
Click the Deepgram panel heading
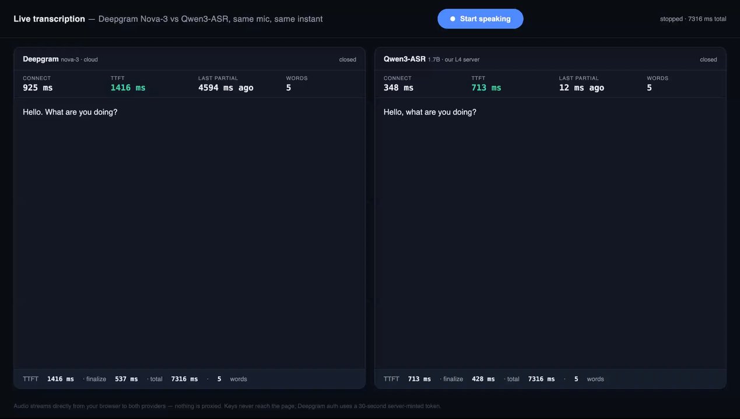41,59
